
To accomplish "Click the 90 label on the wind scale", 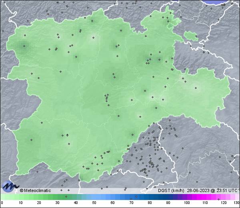I will coord(168,203).
